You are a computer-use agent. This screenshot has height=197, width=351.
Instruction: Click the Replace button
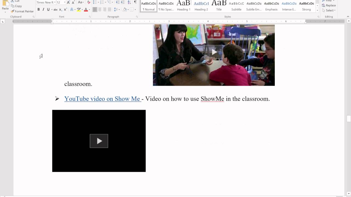point(329,5)
